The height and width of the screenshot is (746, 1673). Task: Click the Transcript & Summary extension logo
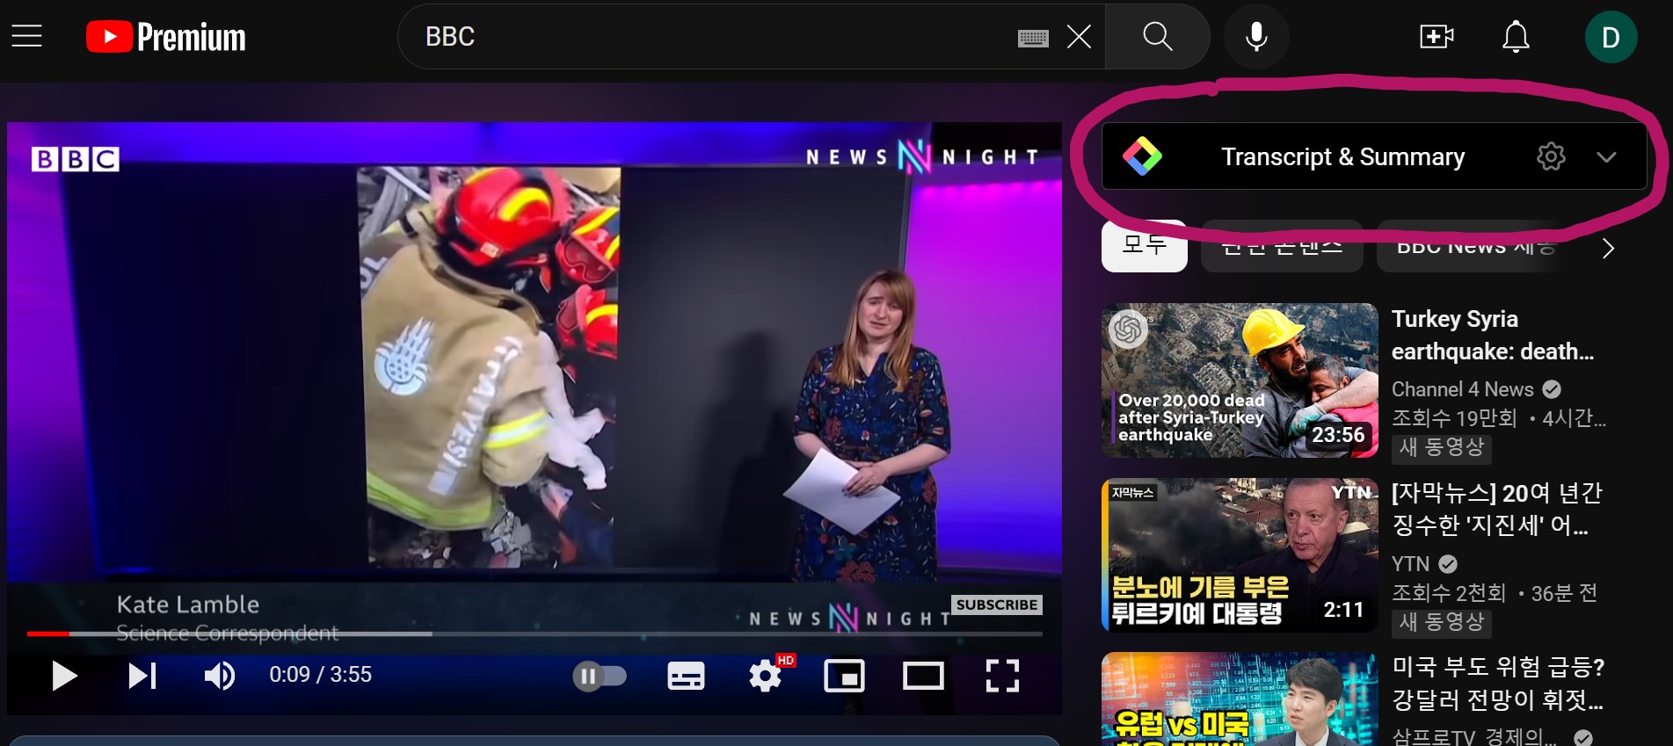[1142, 156]
